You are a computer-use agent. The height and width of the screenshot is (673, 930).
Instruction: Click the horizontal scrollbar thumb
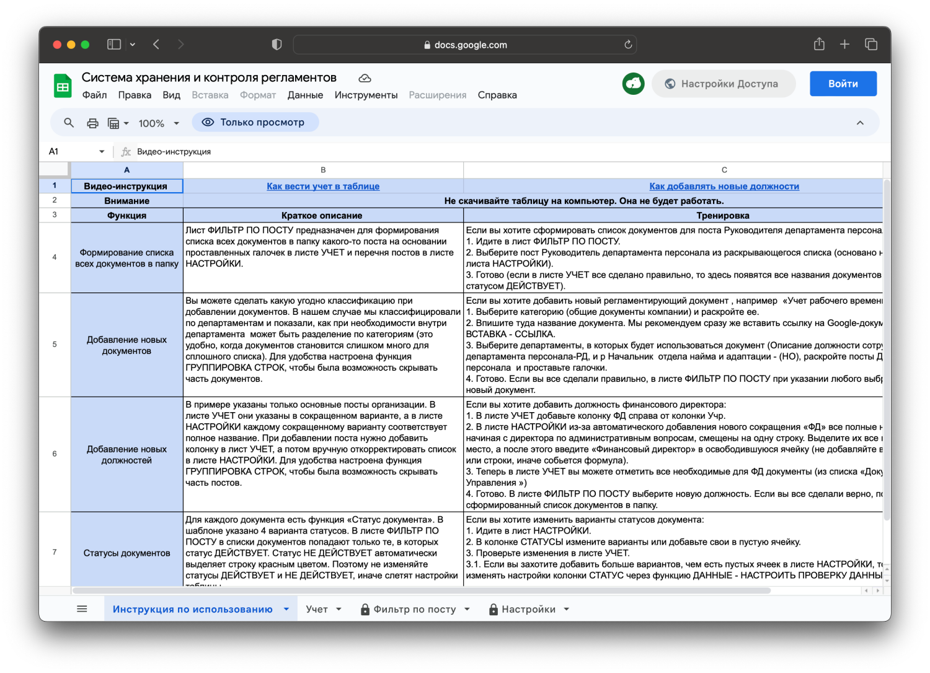(x=422, y=591)
